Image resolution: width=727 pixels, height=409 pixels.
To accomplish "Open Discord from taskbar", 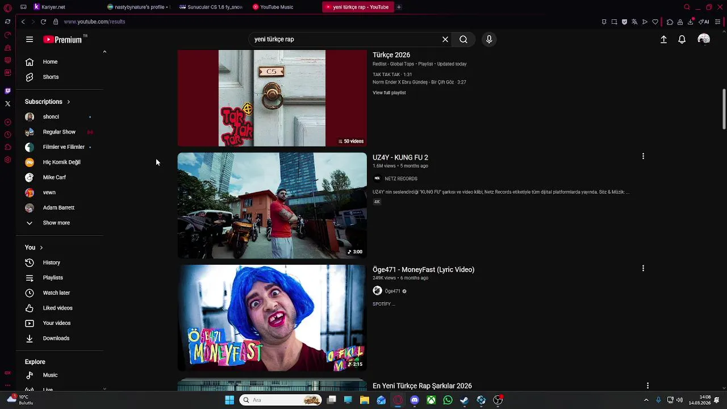I will pos(415,400).
